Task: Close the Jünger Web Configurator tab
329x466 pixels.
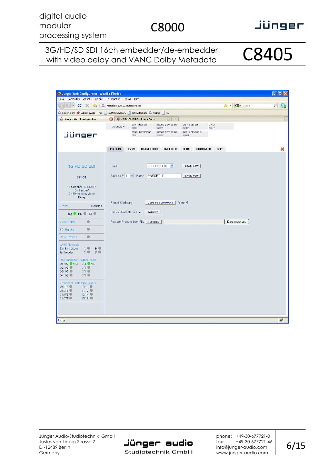Action: (111, 119)
